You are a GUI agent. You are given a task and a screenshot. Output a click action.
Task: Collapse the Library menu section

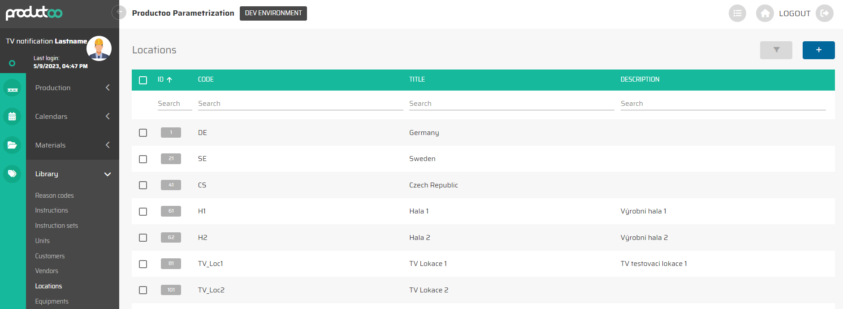108,174
